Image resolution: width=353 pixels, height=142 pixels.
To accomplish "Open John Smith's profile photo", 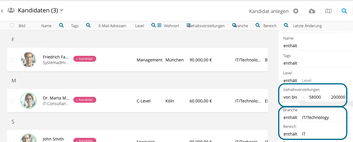I will pyautogui.click(x=28, y=138).
